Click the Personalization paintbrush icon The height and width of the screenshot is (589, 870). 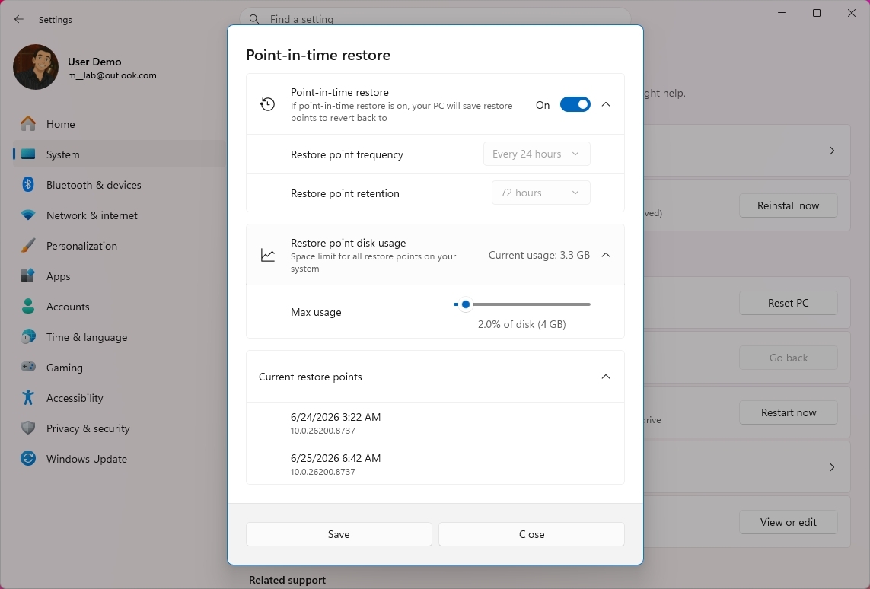tap(27, 245)
